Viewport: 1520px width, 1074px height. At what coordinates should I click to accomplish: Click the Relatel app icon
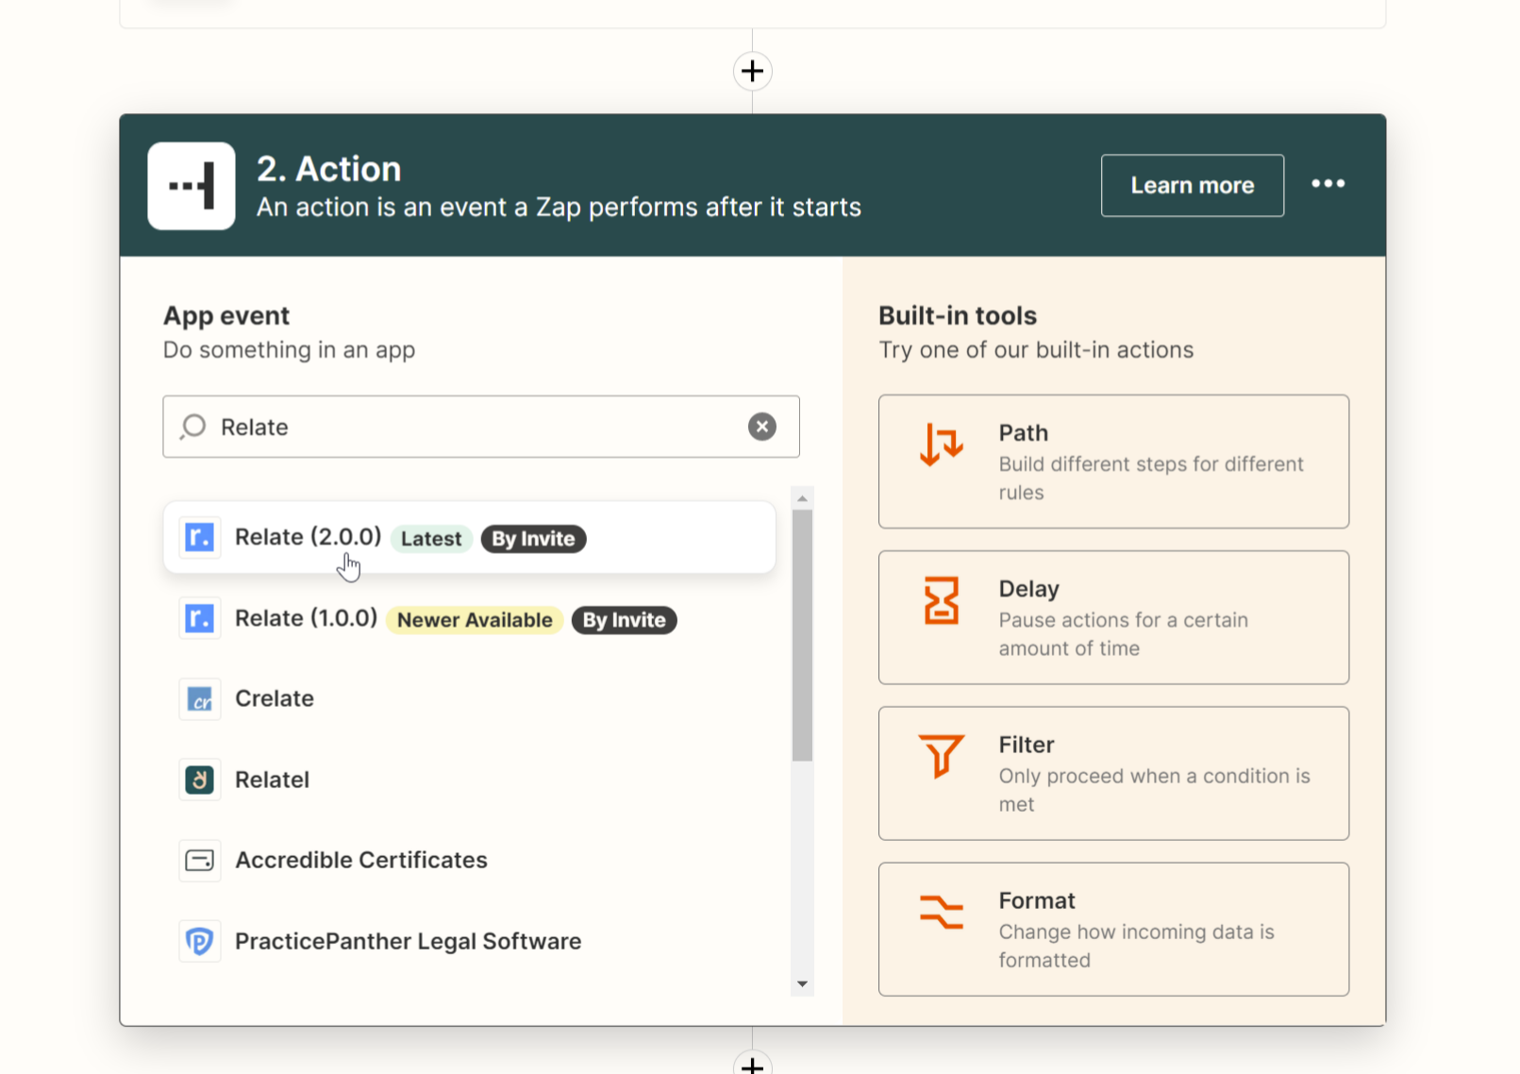200,780
